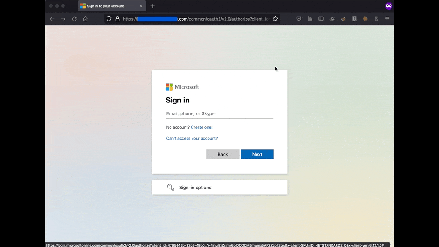Image resolution: width=439 pixels, height=247 pixels.
Task: Click the blue Next button
Action: pyautogui.click(x=257, y=154)
